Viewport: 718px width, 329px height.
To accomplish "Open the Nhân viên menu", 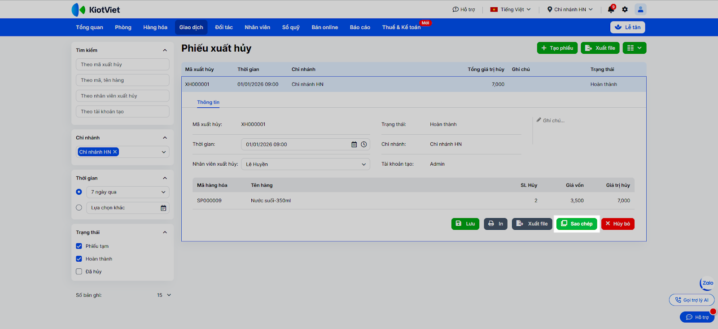I will (258, 27).
